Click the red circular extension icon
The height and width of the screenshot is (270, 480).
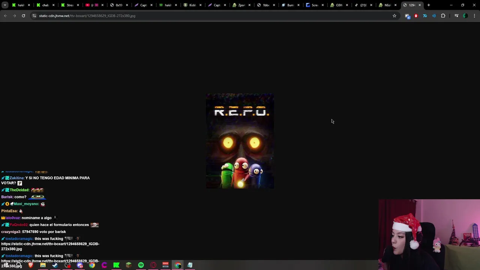tap(416, 16)
